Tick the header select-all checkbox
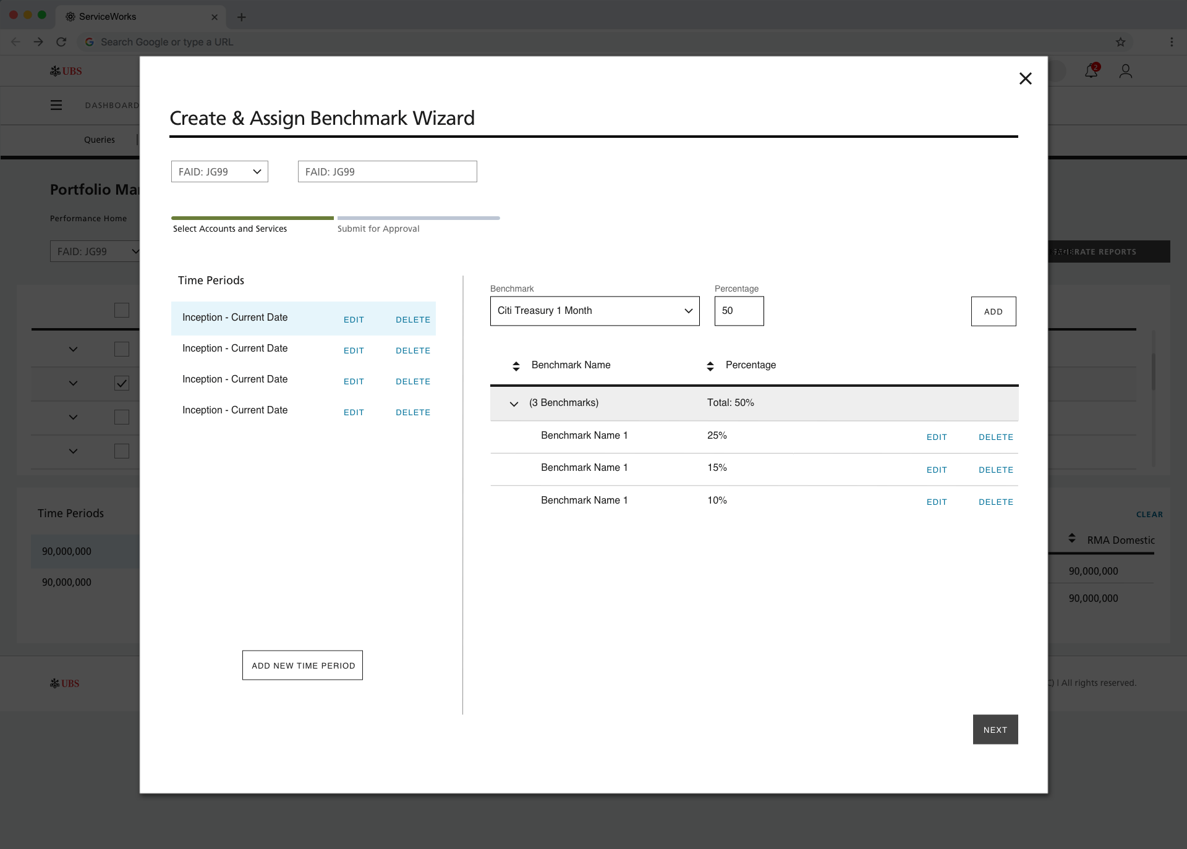Image resolution: width=1187 pixels, height=849 pixels. pos(122,310)
